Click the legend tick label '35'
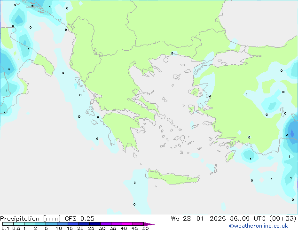Image resolution: width=298 pixels, height=230 pixels. point(113,228)
